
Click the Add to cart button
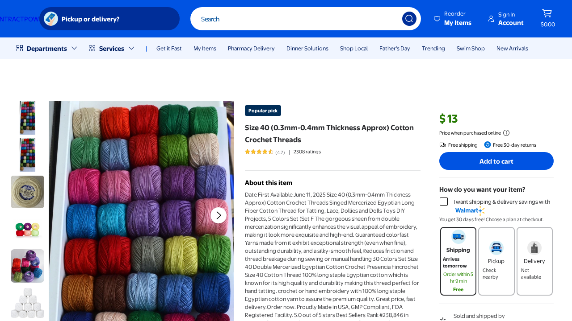click(496, 161)
